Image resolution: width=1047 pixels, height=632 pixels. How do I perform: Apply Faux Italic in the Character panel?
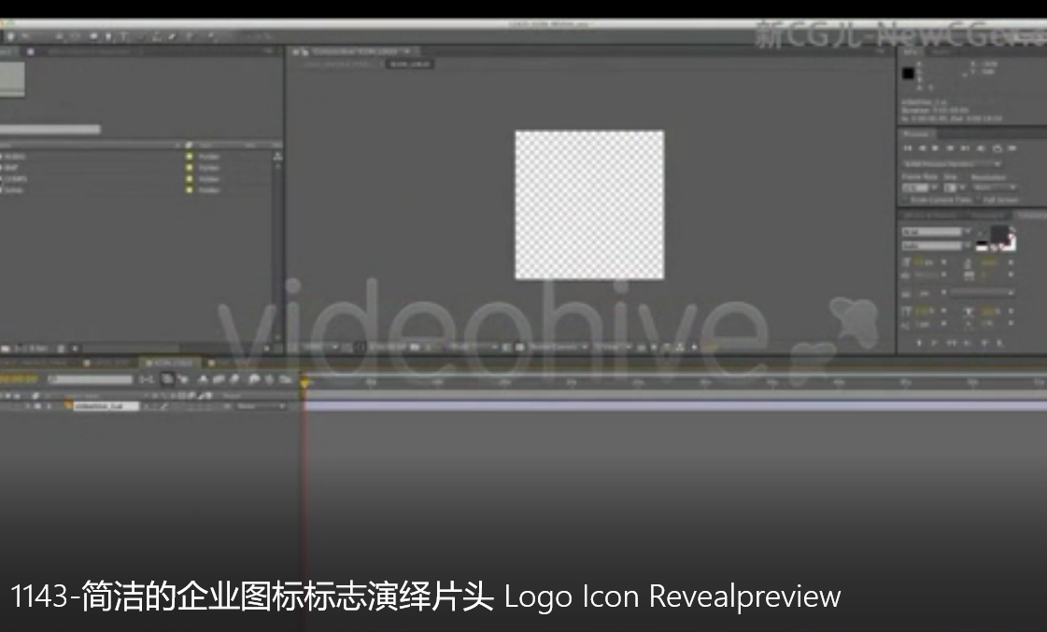click(x=935, y=343)
